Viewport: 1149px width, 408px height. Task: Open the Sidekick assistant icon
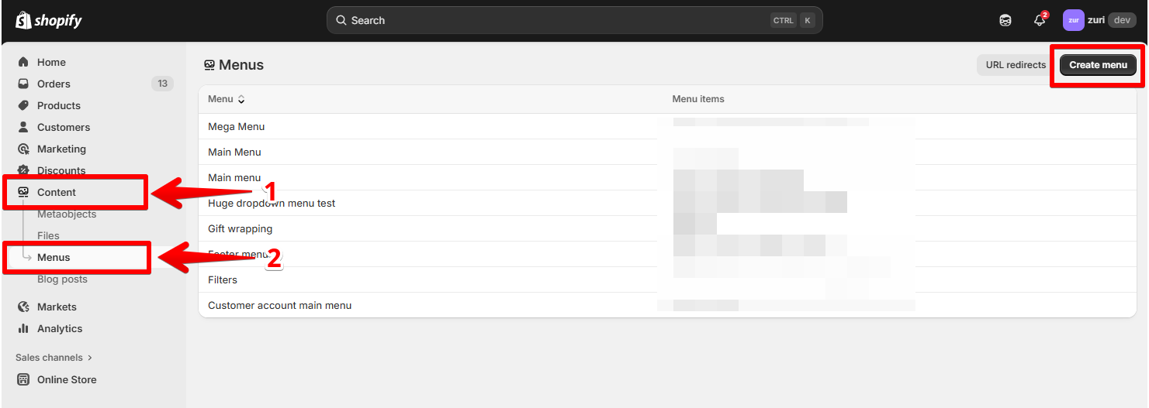pos(1005,21)
